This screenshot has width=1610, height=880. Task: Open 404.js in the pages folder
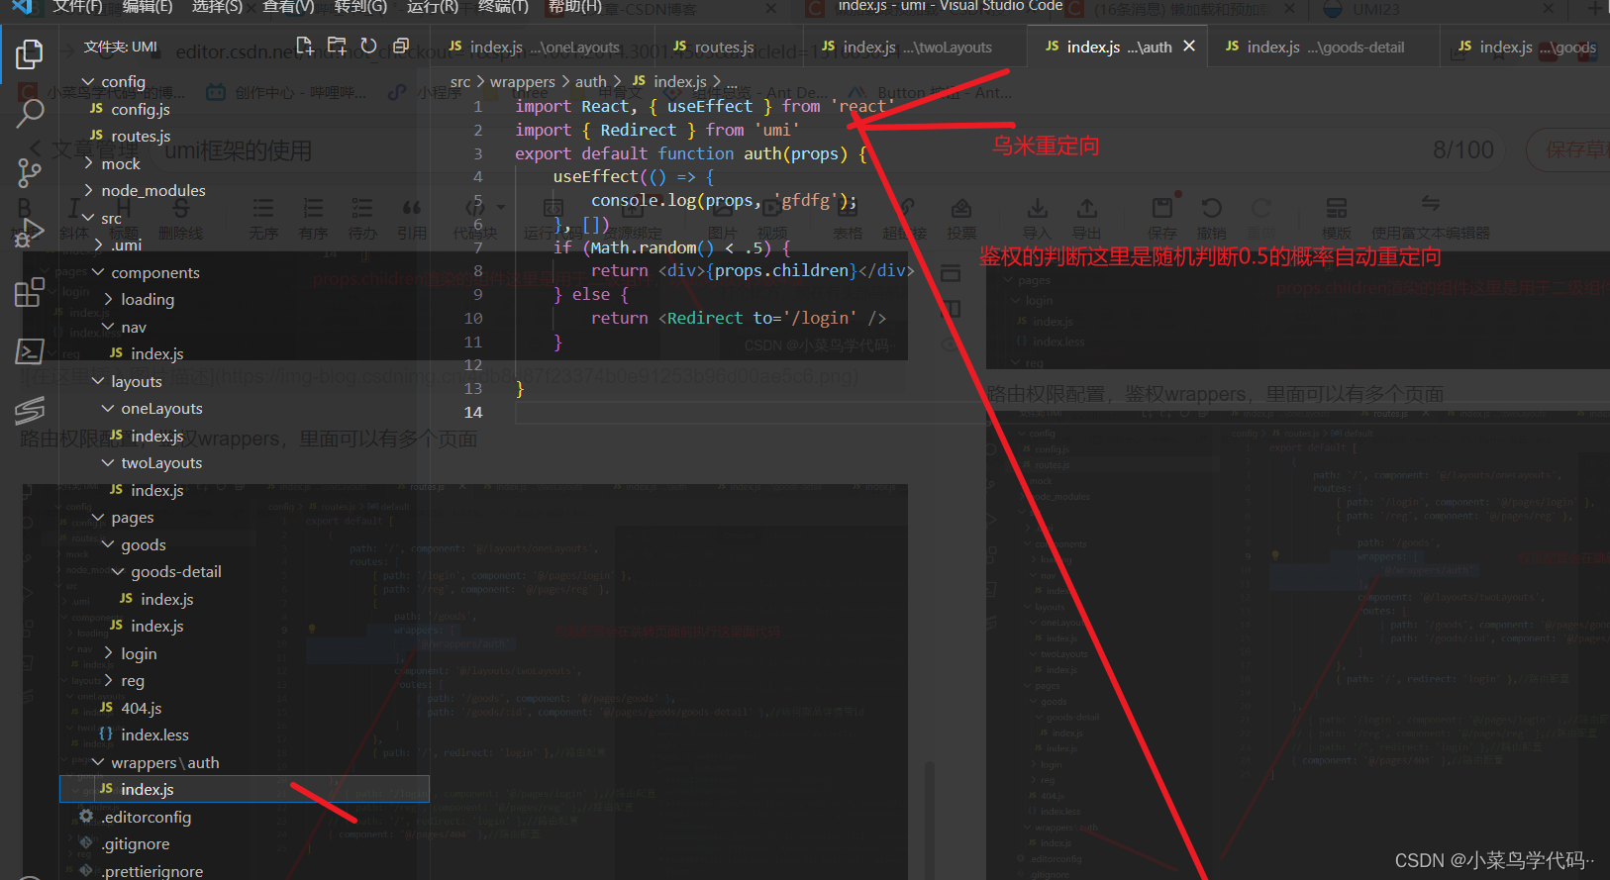tap(141, 708)
